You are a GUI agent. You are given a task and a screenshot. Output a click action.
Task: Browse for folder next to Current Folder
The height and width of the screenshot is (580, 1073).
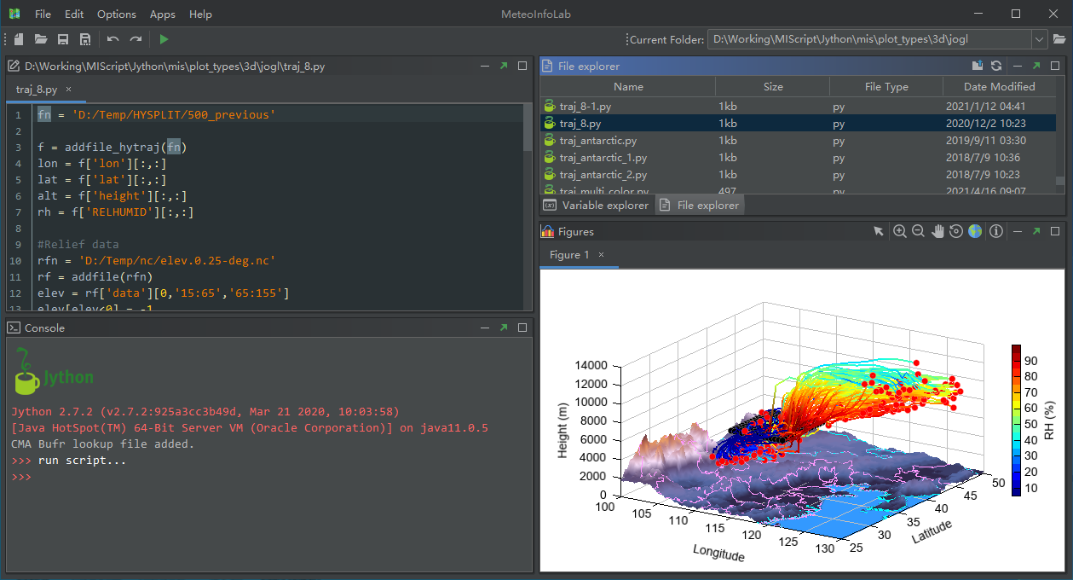[1059, 39]
